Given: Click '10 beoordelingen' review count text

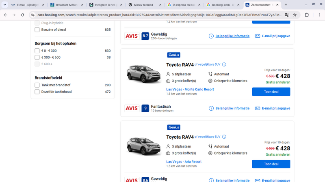Looking at the screenshot, I should tap(162, 111).
